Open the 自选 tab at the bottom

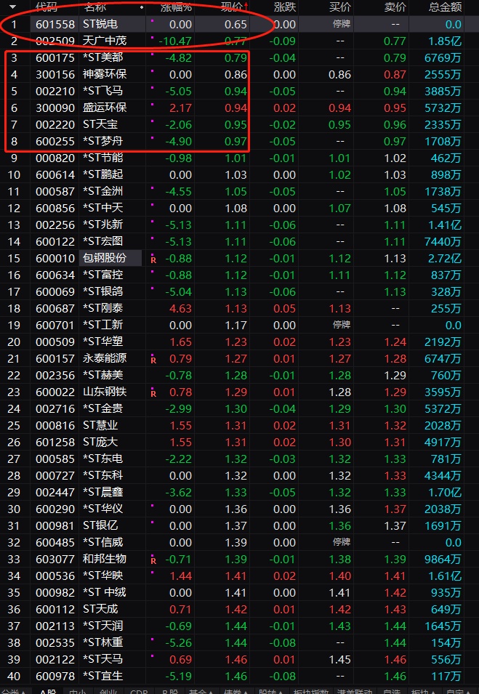[x=391, y=692]
